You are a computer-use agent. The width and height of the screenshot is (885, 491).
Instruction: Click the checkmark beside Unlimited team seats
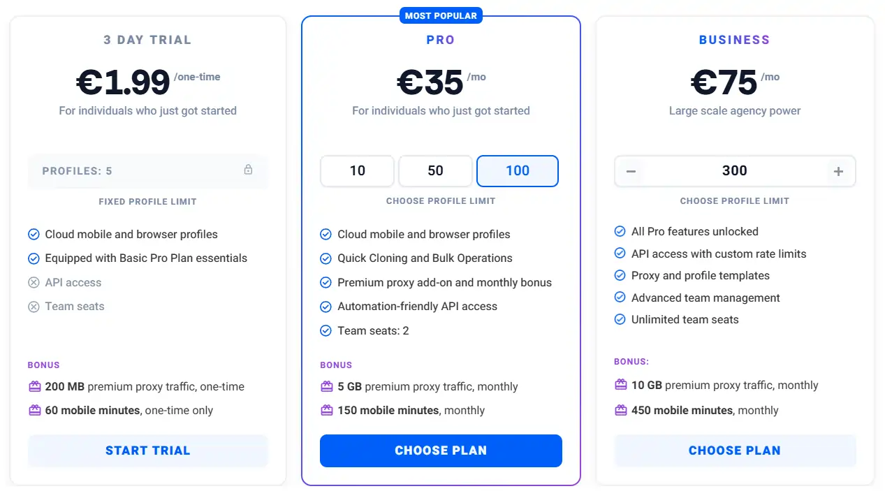(620, 319)
